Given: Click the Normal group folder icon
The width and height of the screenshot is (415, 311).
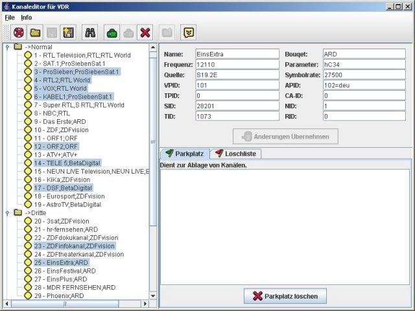Looking at the screenshot, I should point(18,47).
